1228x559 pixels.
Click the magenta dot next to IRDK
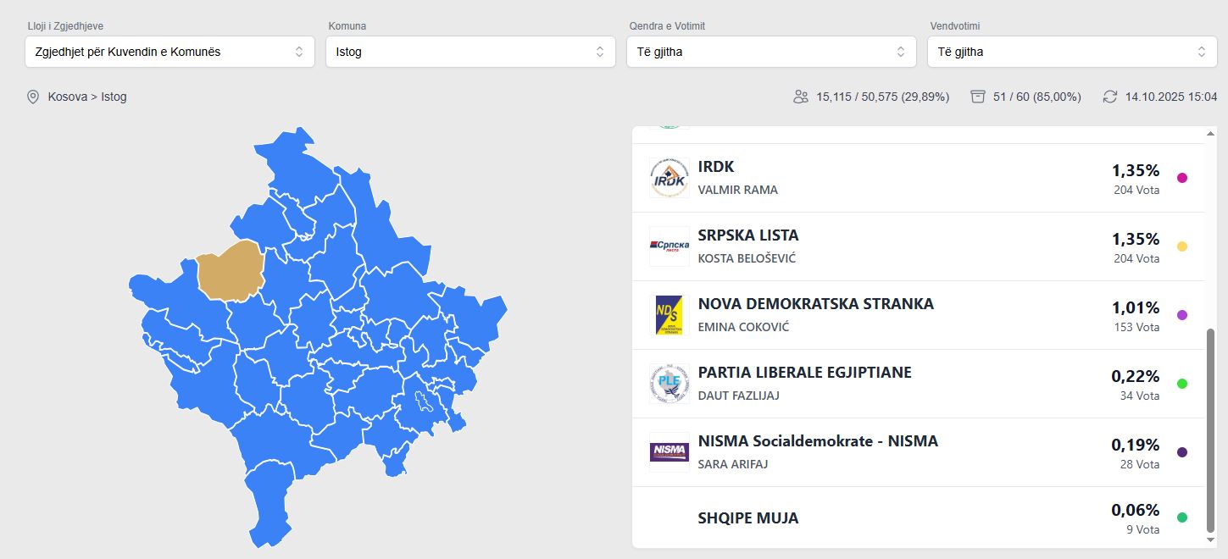tap(1182, 178)
